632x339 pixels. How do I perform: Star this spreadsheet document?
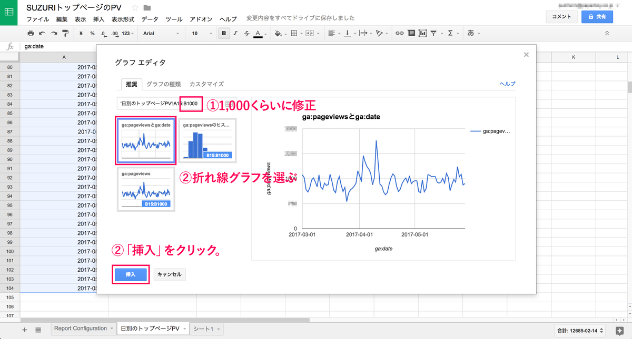pos(135,7)
